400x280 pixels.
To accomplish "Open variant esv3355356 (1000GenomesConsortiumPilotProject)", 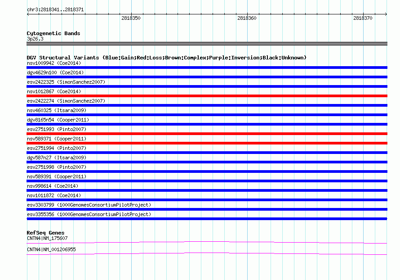I will click(x=89, y=214).
